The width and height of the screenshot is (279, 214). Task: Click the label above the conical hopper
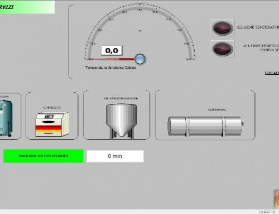point(121,98)
